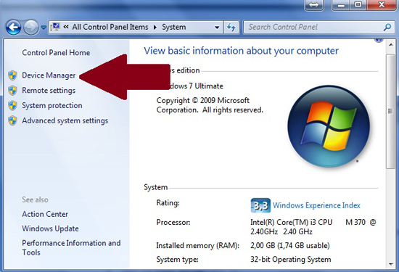
Task: Click the computer icon in address bar
Action: click(55, 27)
